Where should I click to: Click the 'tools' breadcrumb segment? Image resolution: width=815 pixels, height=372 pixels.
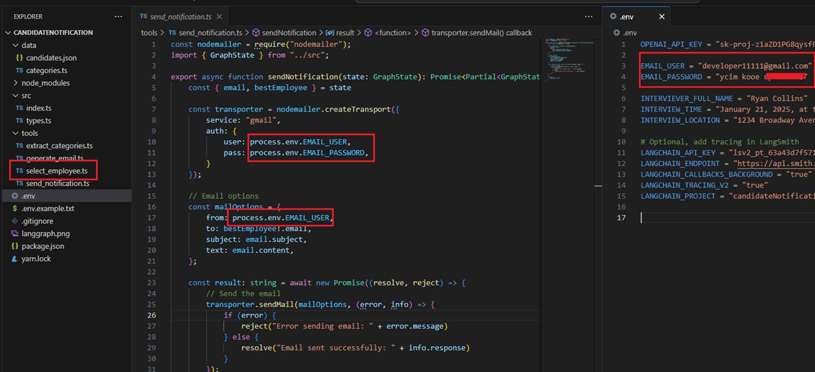[x=150, y=33]
